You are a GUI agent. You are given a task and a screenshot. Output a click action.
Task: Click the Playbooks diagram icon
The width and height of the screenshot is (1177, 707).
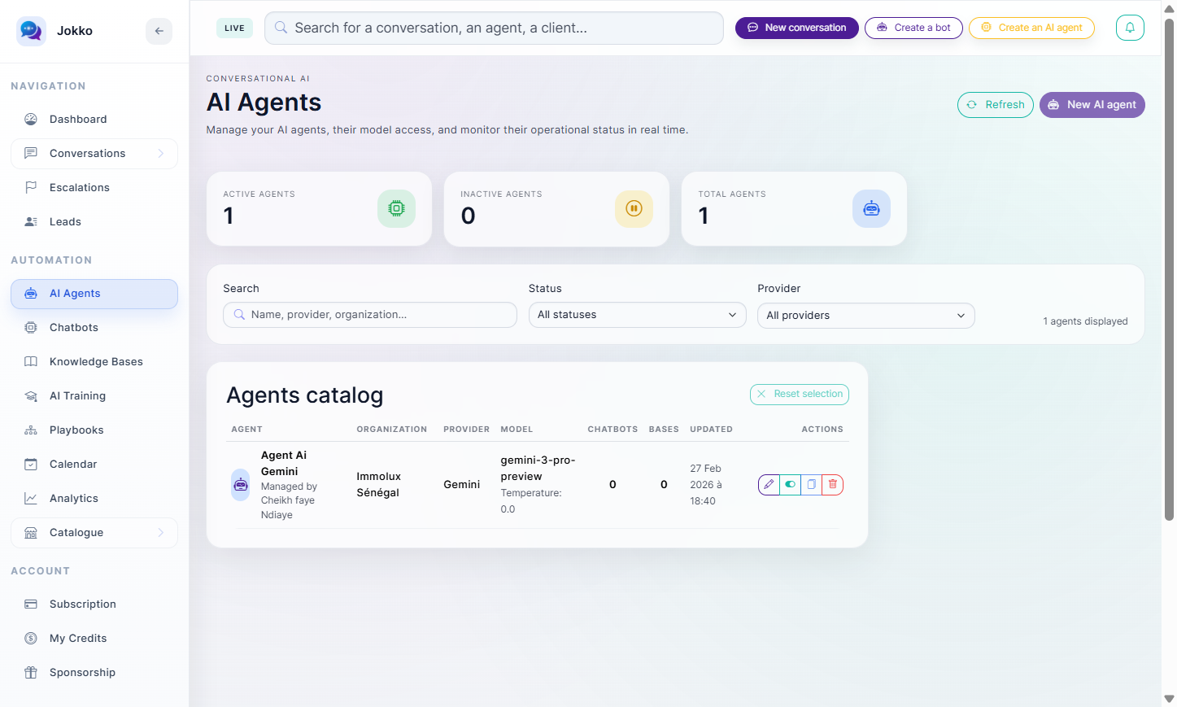pyautogui.click(x=31, y=430)
